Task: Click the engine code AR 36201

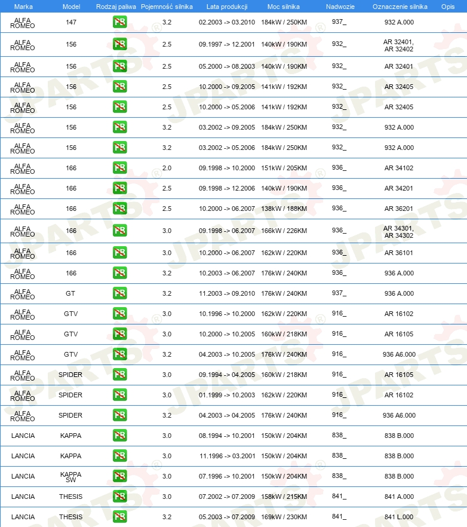Action: tap(399, 209)
